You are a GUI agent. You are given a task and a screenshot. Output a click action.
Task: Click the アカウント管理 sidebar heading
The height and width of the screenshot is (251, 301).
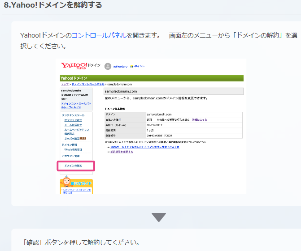tap(70, 156)
